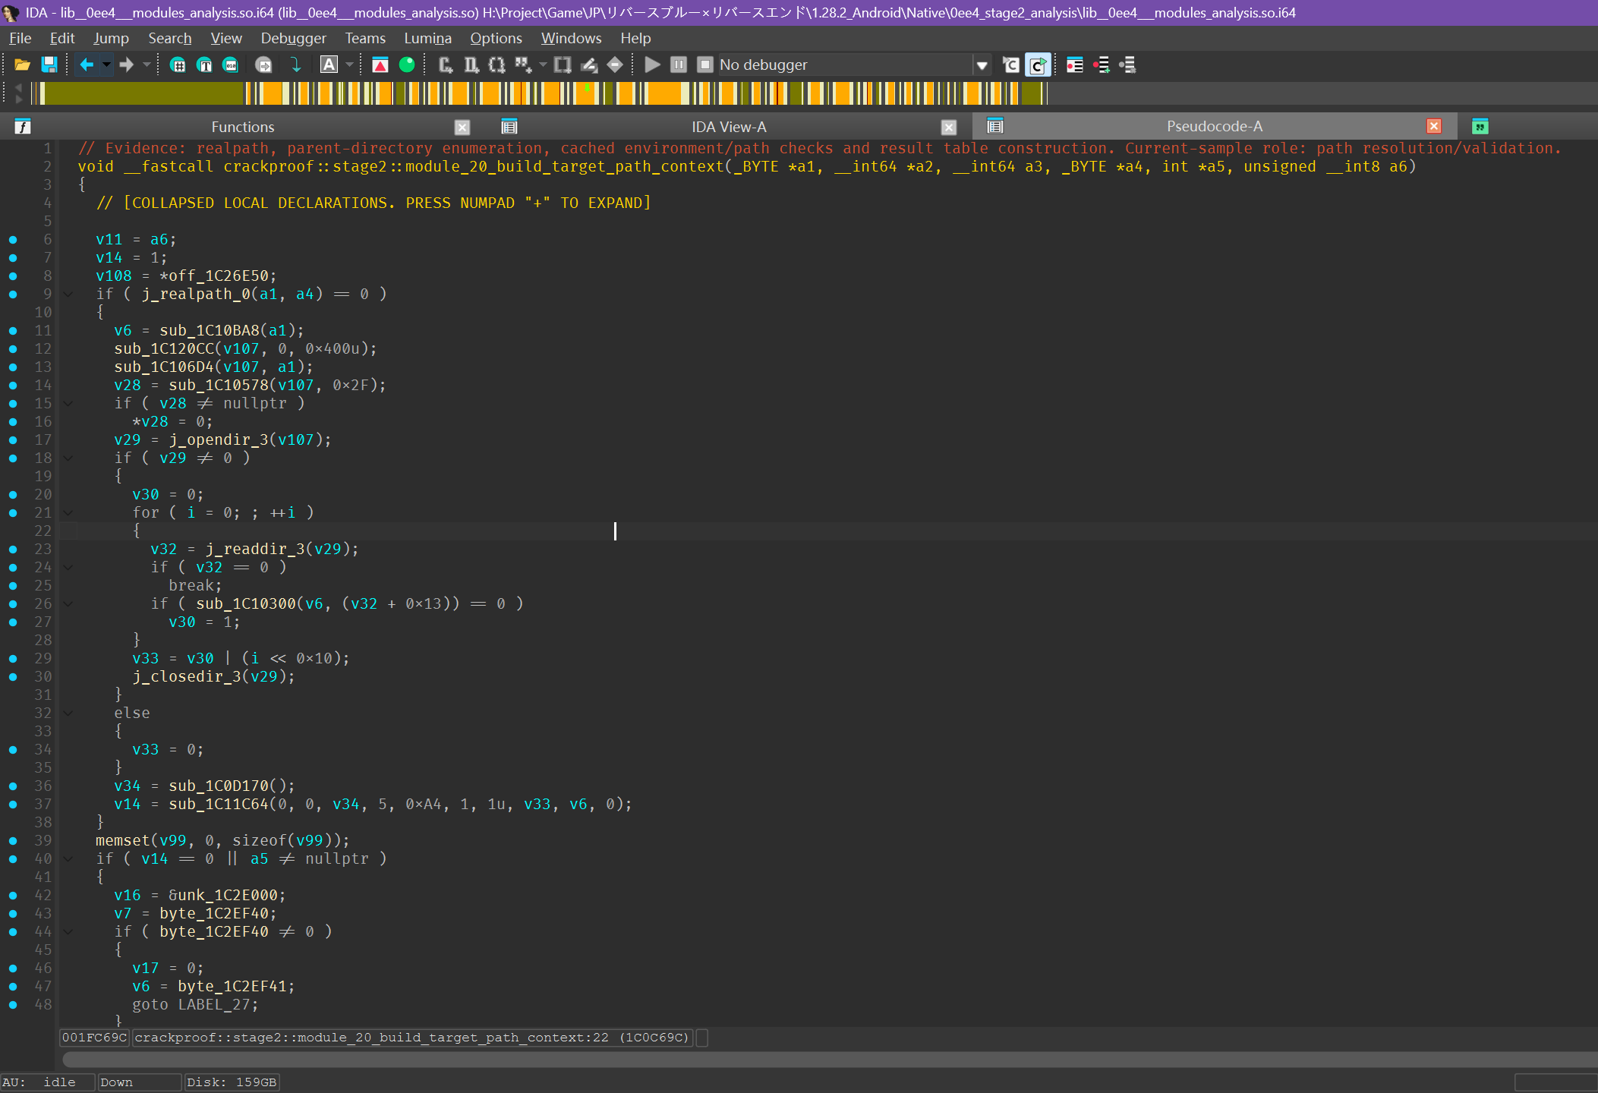The width and height of the screenshot is (1598, 1093).
Task: Click the boxed 'A' text icon
Action: pos(329,65)
